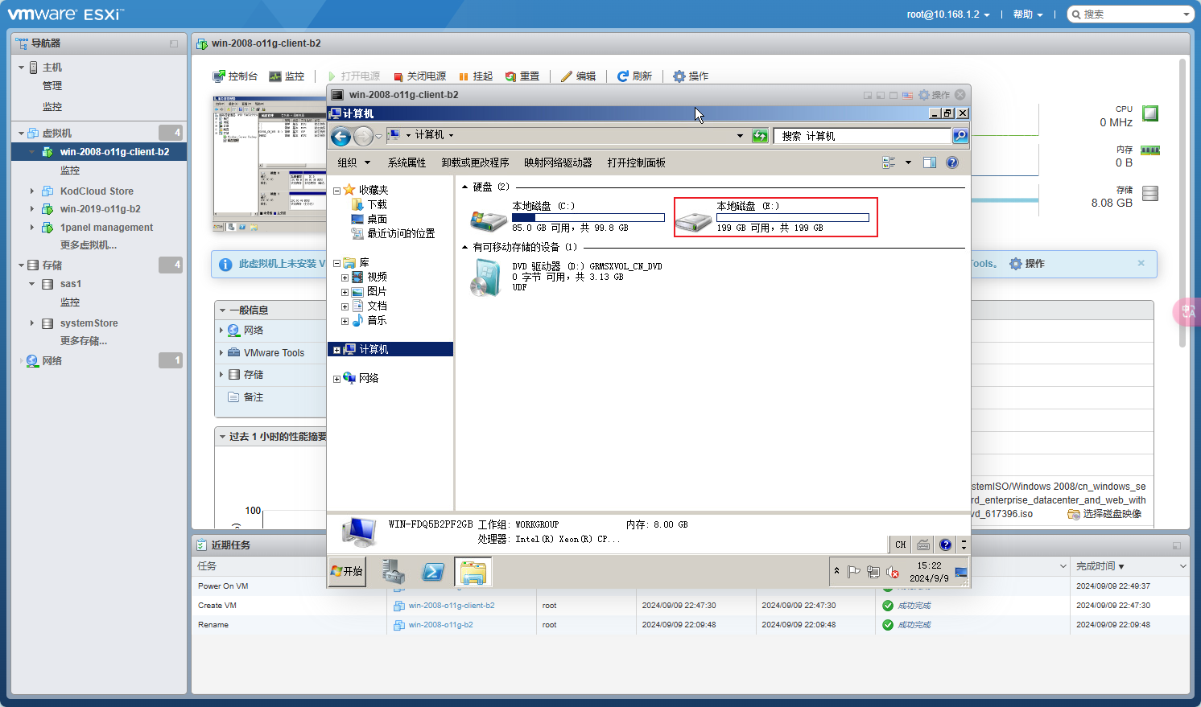The width and height of the screenshot is (1201, 707).
Task: Click the 搜索 计算机 search field
Action: coord(862,136)
